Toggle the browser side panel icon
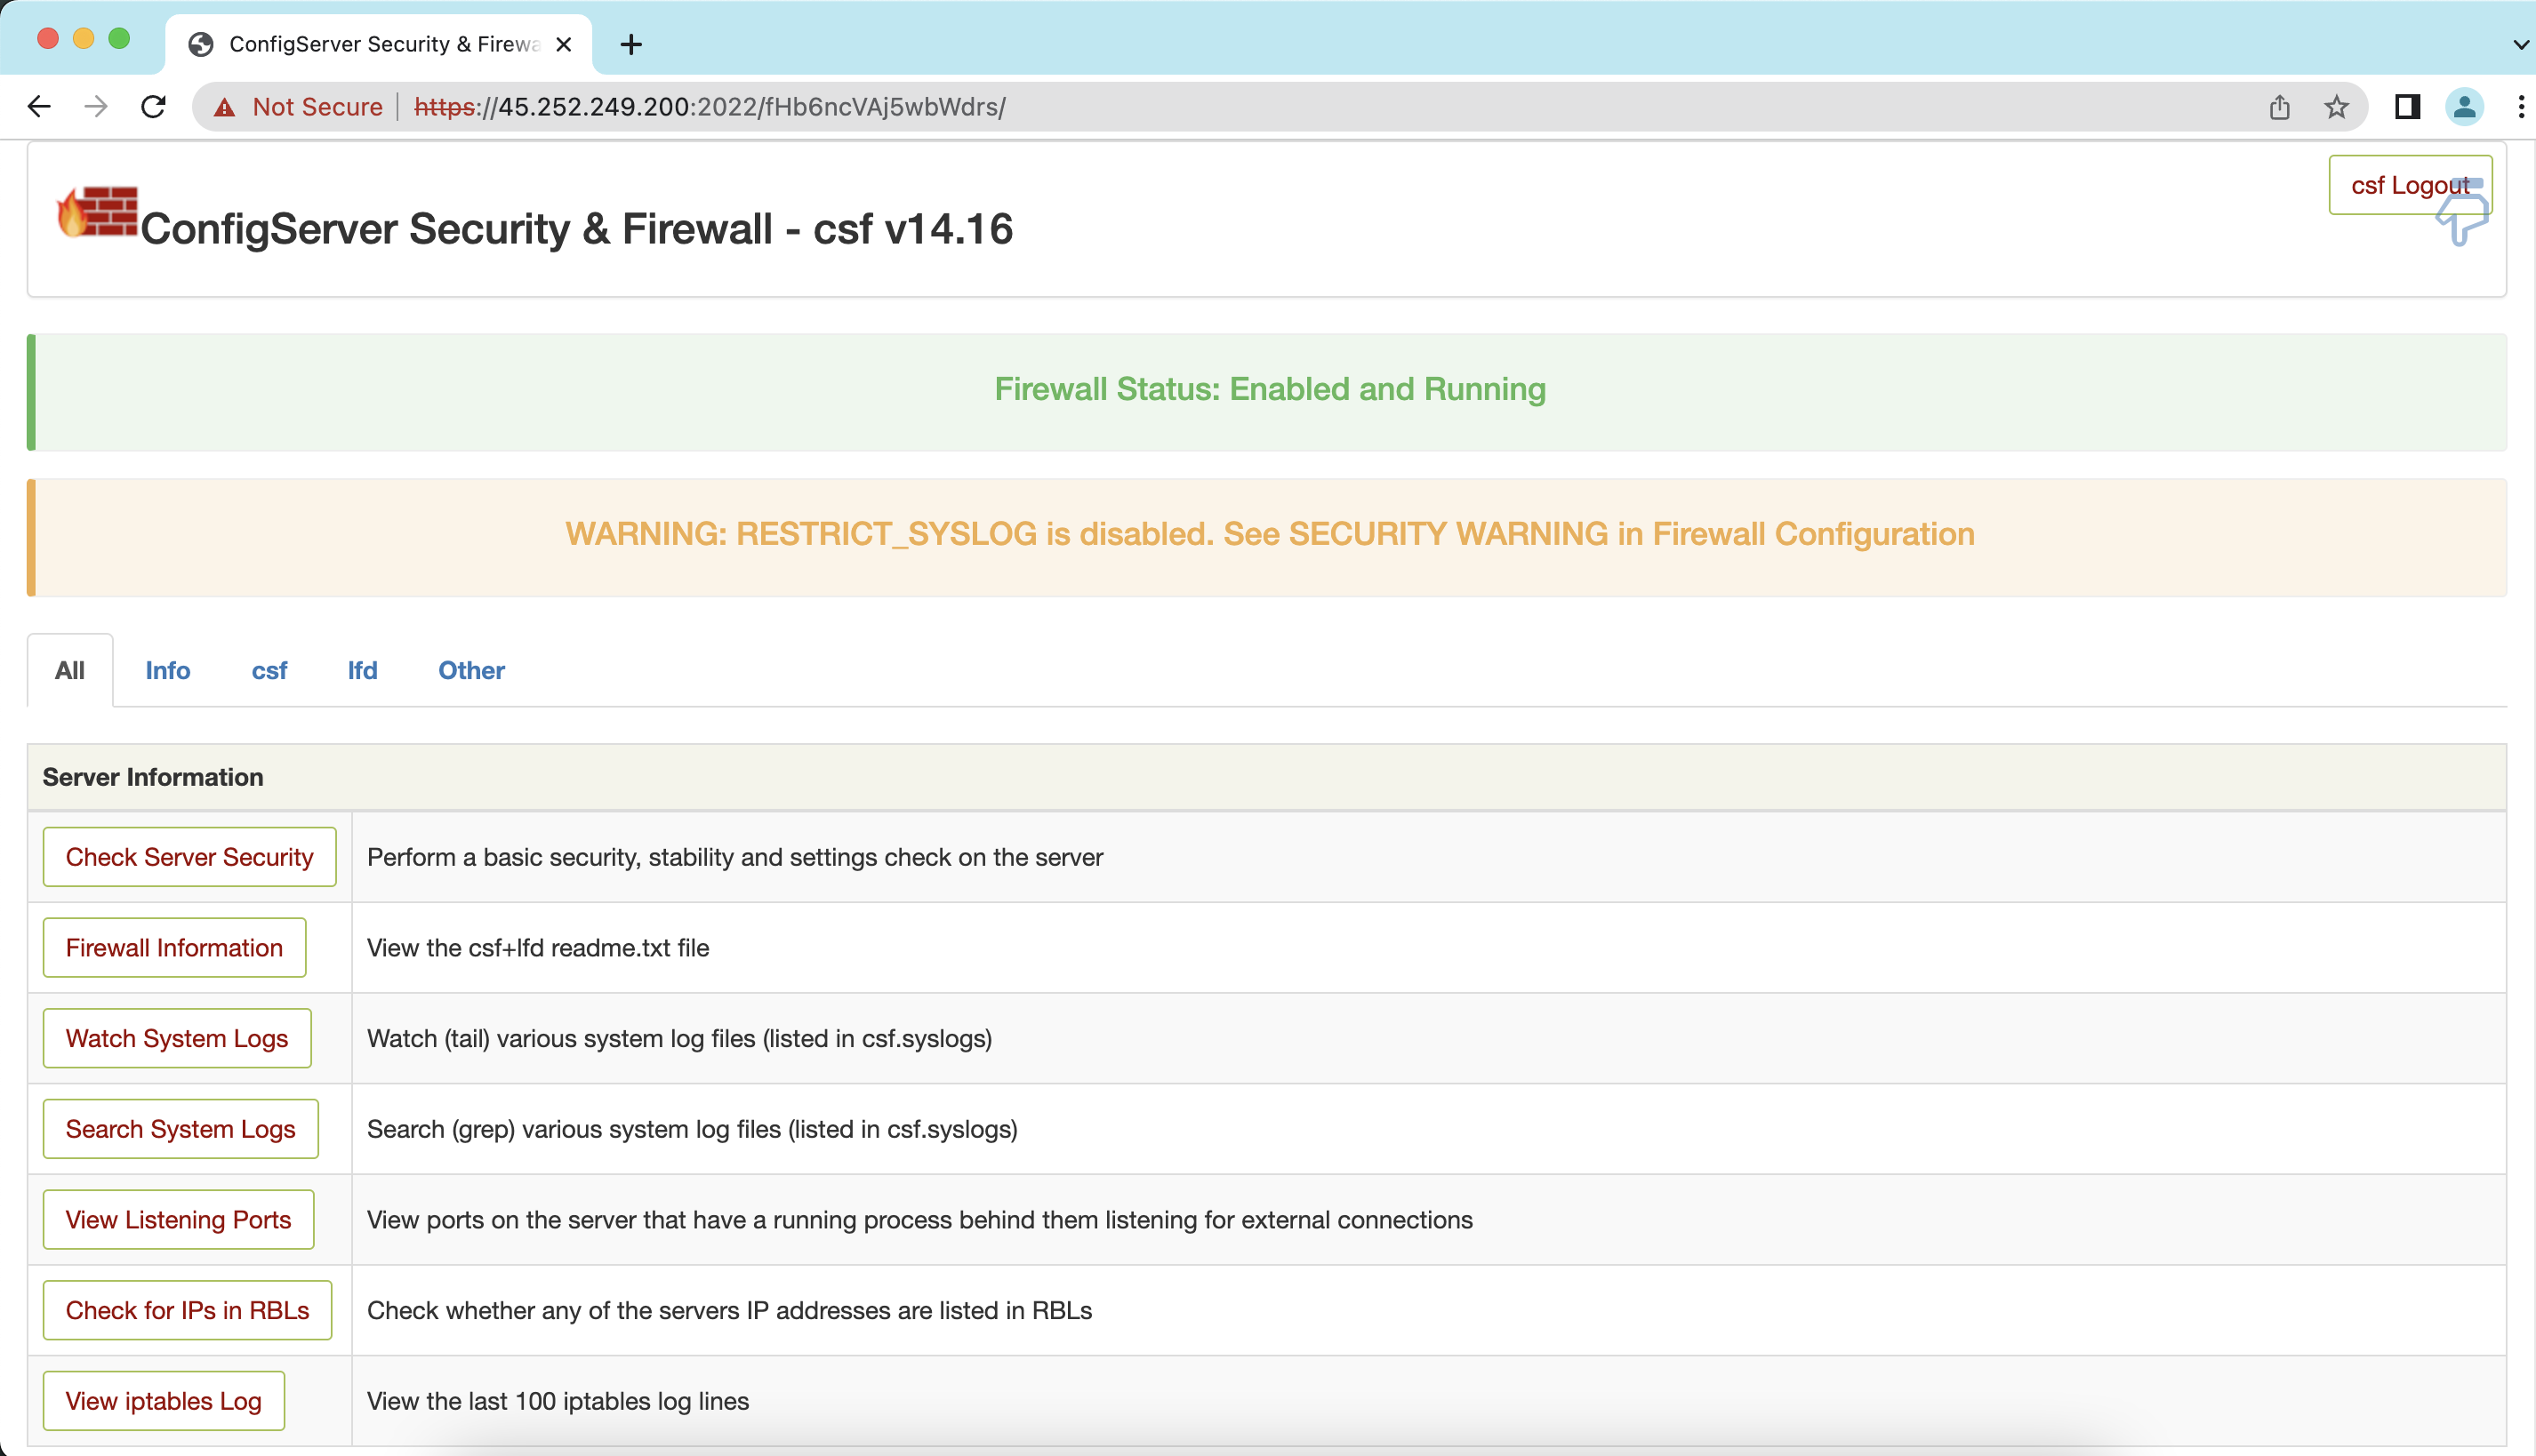The image size is (2536, 1456). [2407, 107]
